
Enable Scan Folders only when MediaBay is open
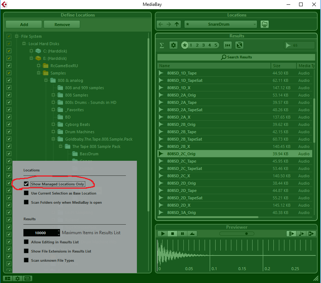pyautogui.click(x=26, y=202)
